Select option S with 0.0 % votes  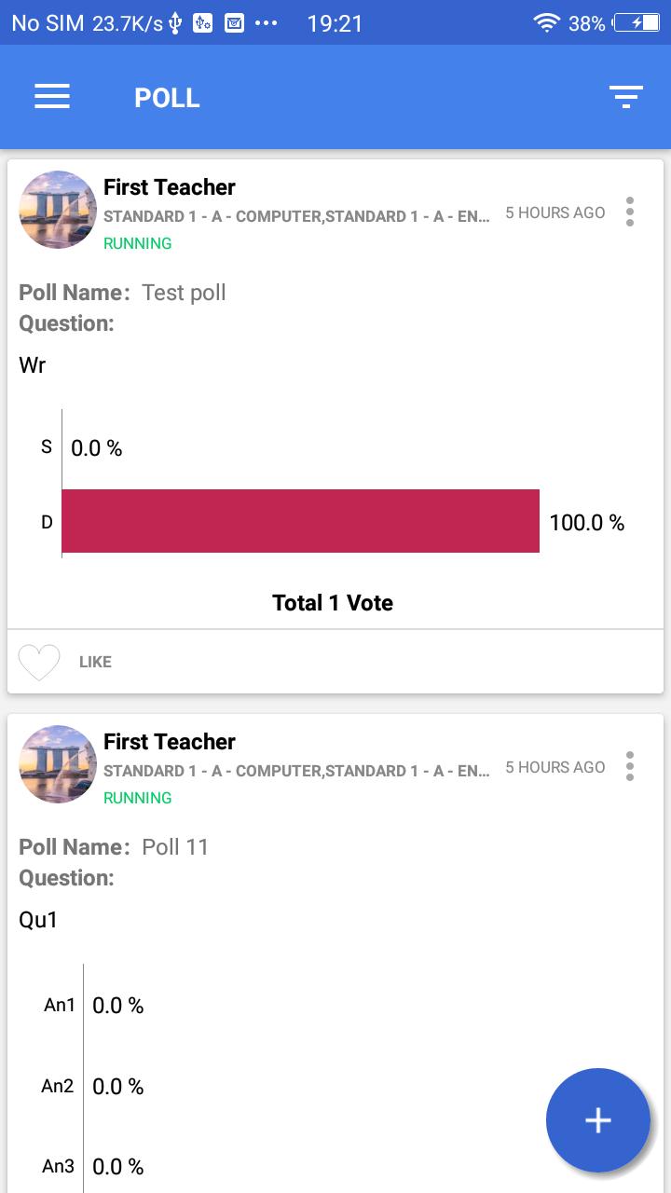point(47,447)
